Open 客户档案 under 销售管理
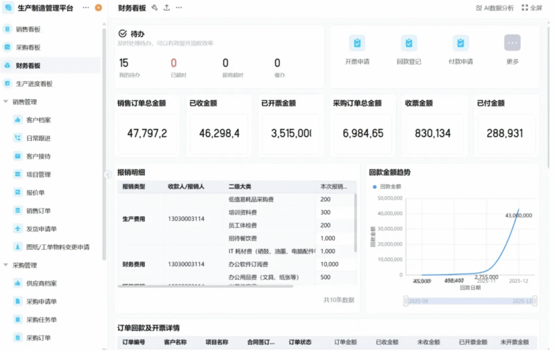The height and width of the screenshot is (351, 555). point(38,120)
